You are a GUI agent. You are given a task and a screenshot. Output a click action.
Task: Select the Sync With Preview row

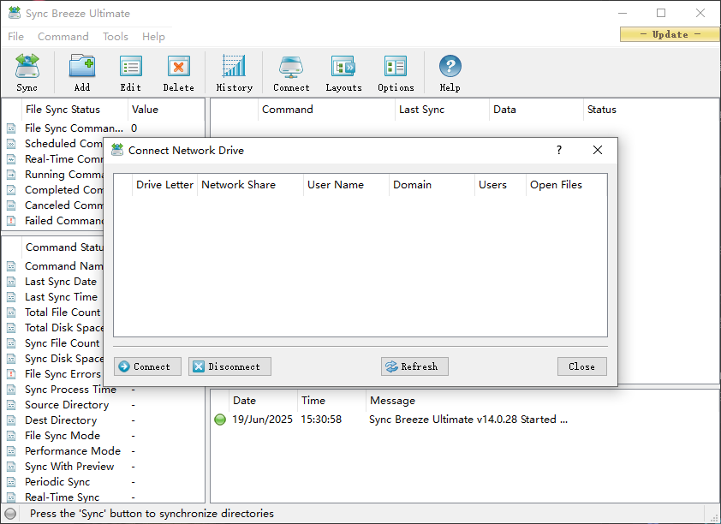(x=104, y=467)
